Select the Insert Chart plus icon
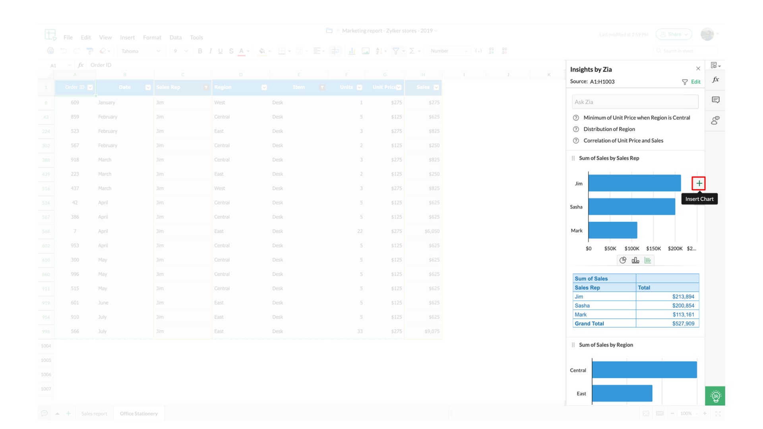 point(699,183)
